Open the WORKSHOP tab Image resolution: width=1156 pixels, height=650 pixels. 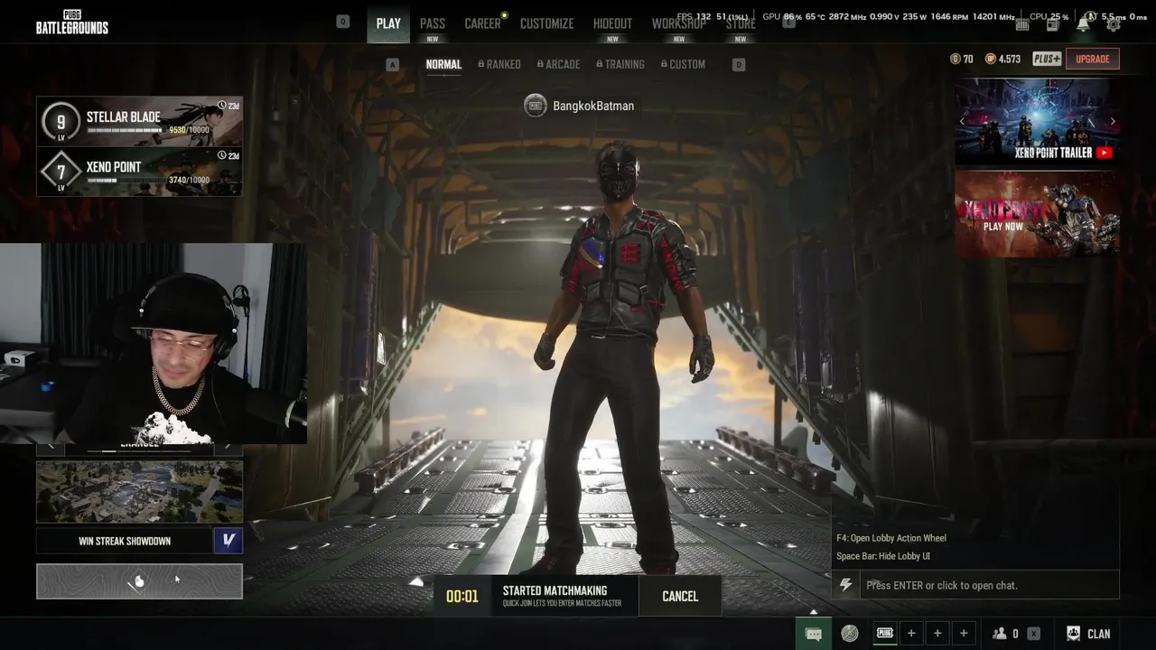[679, 24]
